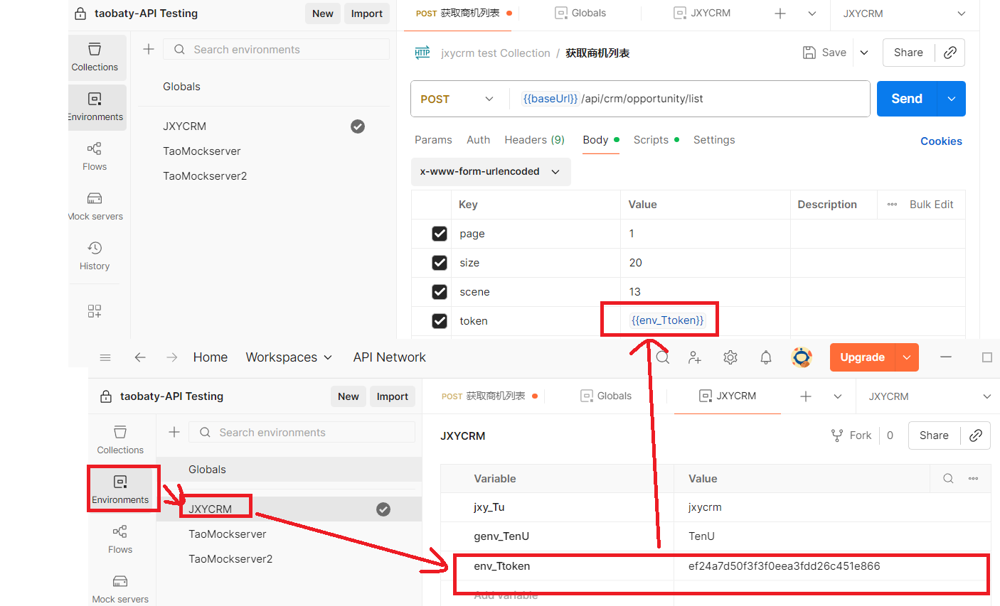Open Collections in the lower window sidebar
The image size is (1000, 606).
click(120, 440)
